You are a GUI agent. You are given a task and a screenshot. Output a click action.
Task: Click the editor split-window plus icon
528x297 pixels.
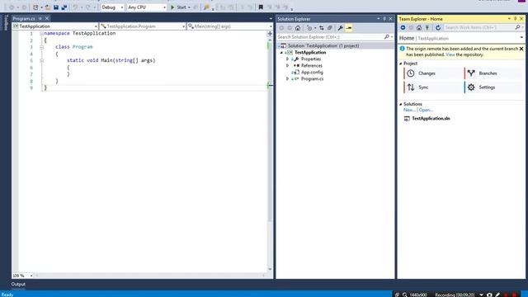pos(270,34)
